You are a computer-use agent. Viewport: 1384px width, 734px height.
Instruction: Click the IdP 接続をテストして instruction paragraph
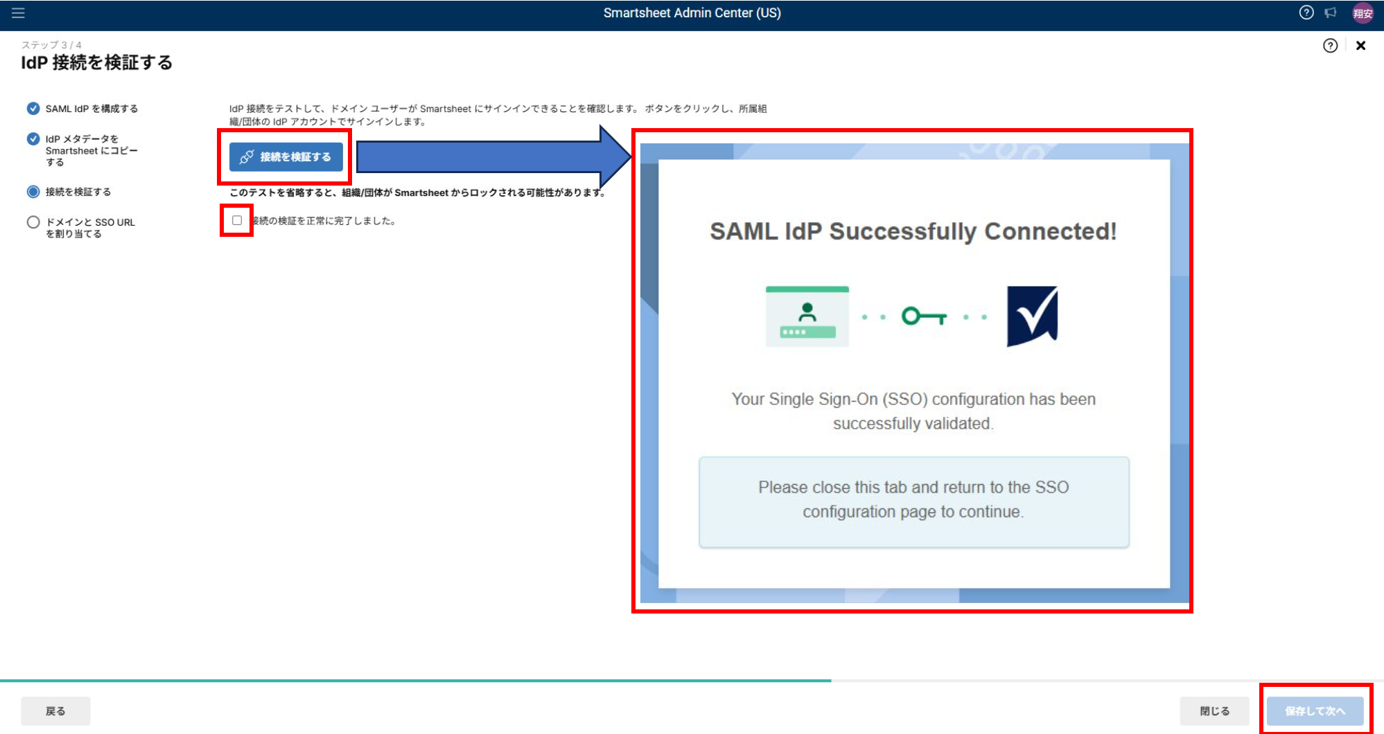point(498,115)
